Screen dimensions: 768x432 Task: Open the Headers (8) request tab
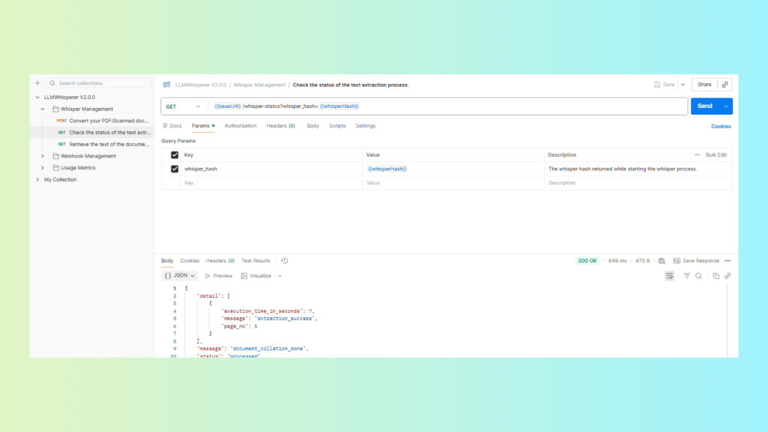pyautogui.click(x=280, y=126)
